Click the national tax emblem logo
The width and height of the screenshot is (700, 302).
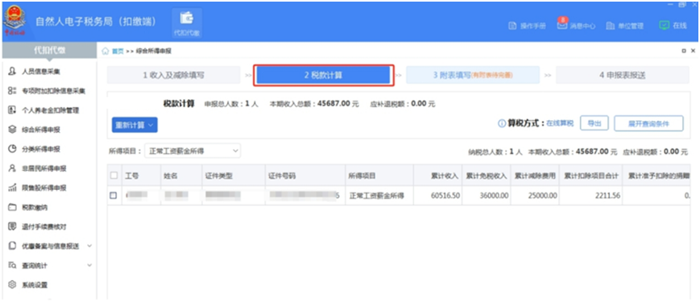[14, 20]
